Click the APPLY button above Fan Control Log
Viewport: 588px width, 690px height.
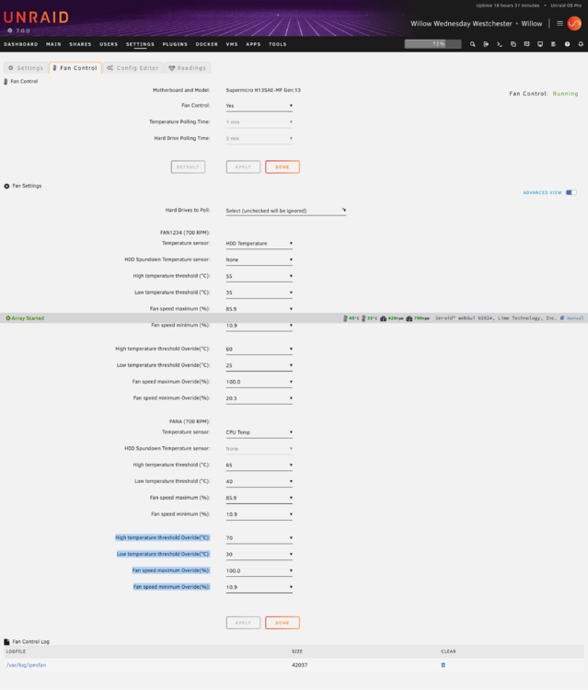click(x=243, y=623)
